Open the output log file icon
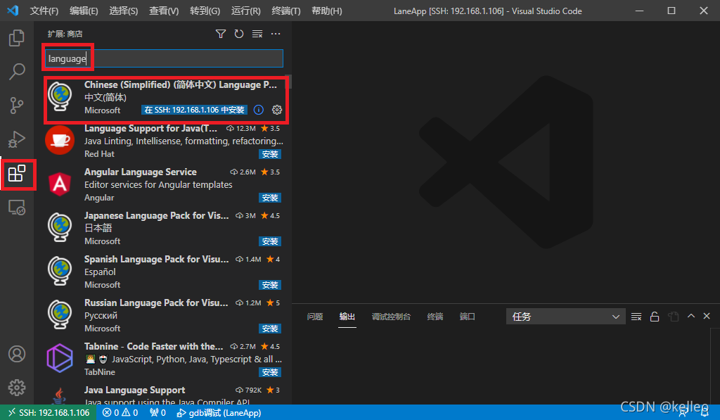The height and width of the screenshot is (420, 720). pyautogui.click(x=673, y=317)
